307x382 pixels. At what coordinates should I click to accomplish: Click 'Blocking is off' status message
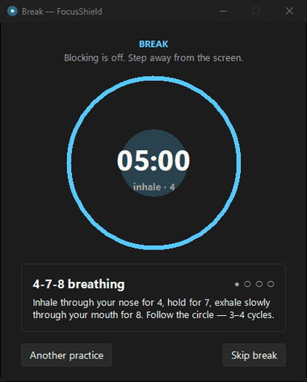click(x=153, y=58)
